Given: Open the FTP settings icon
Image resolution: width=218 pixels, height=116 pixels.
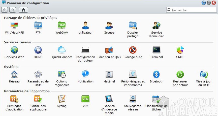Looking at the screenshot, I should point(38,25).
